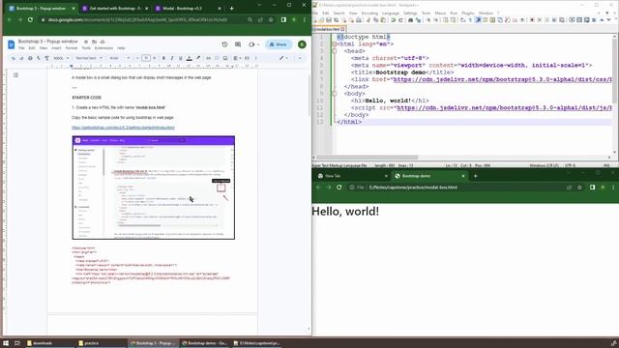Click the Google account avatar in Docs
The image size is (619, 348).
[x=302, y=44]
